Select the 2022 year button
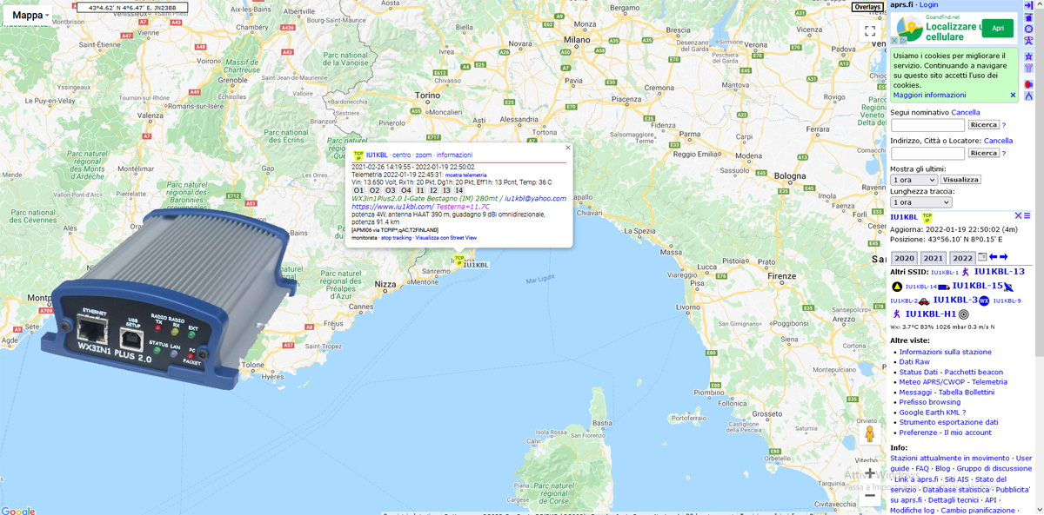The width and height of the screenshot is (1044, 515). click(x=962, y=258)
